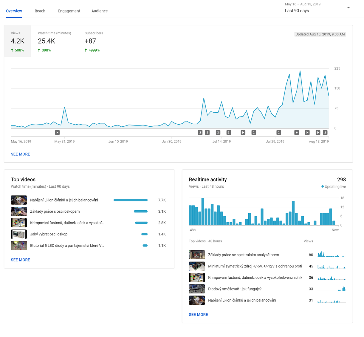Viewport: 364px width, 337px height.
Task: Click SEE MORE below the views chart
Action: pyautogui.click(x=20, y=154)
